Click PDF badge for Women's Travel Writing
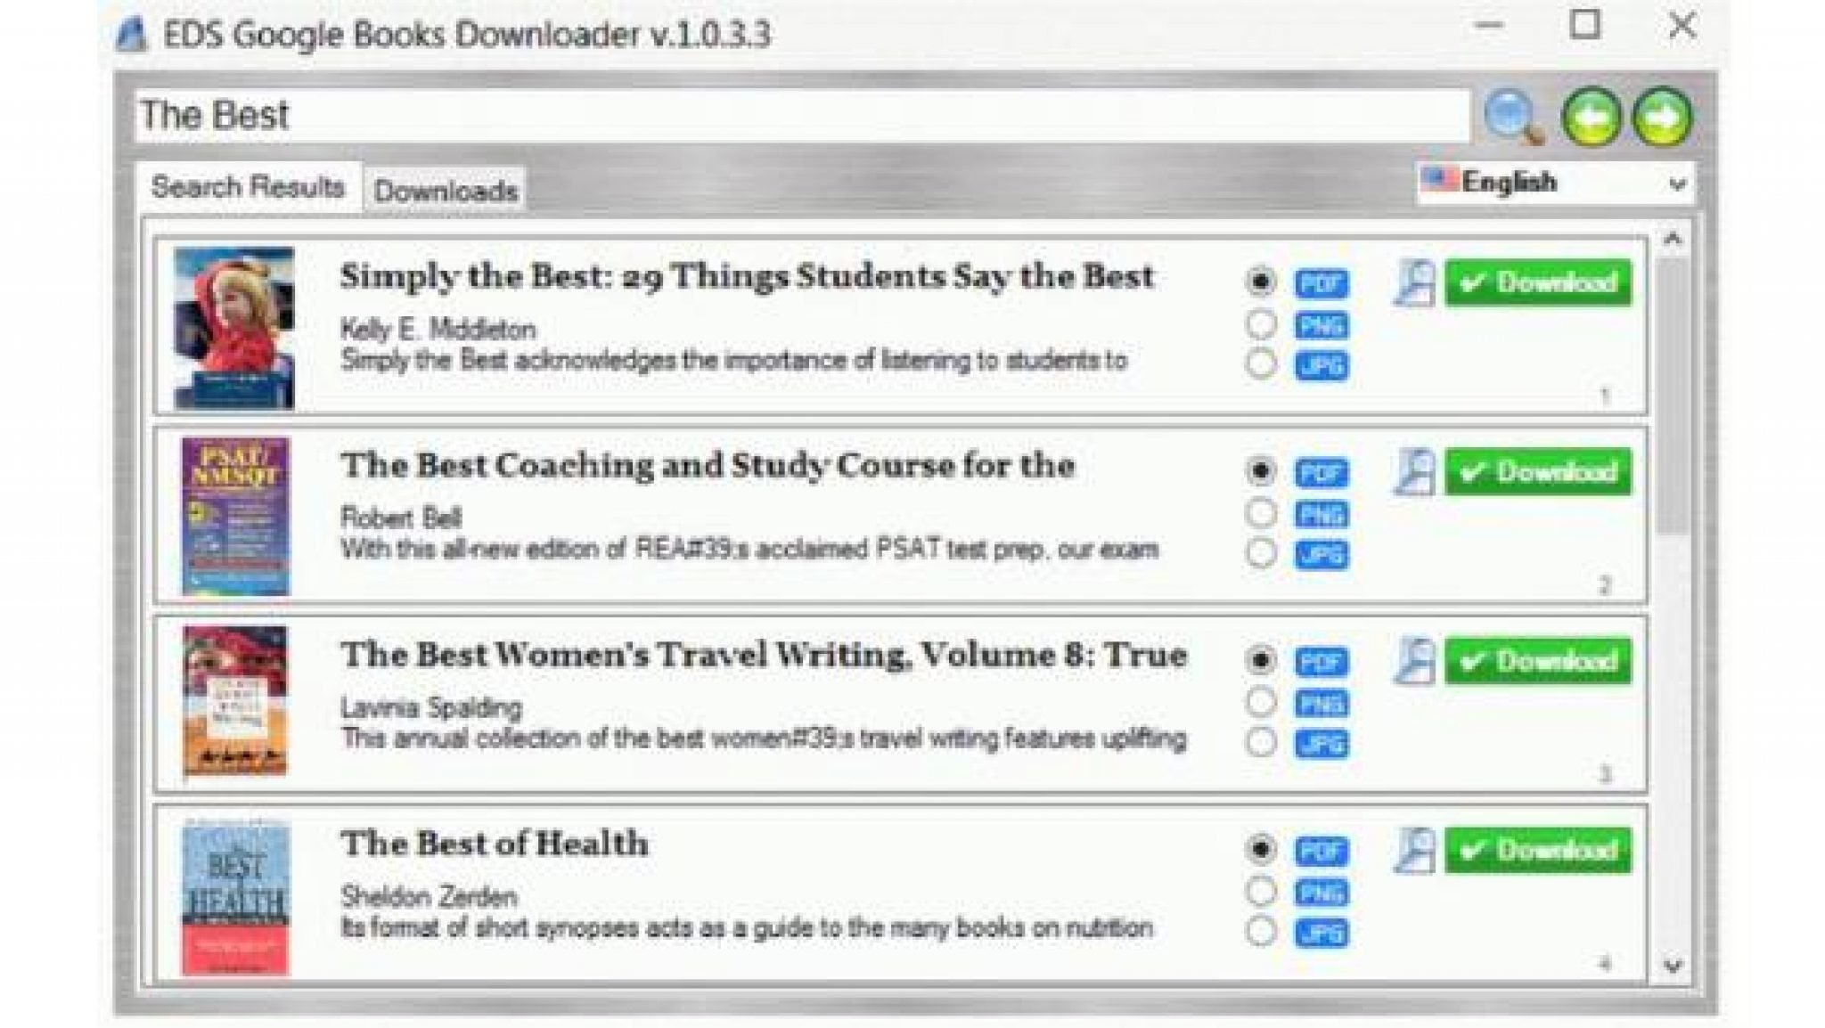The width and height of the screenshot is (1825, 1028). 1322,662
